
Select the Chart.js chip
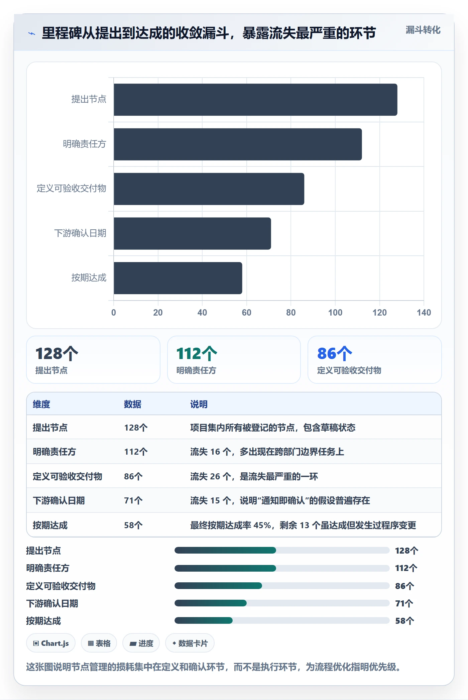click(51, 643)
